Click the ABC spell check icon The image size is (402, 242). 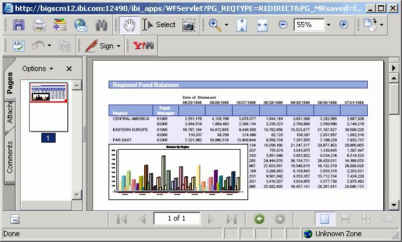(x=19, y=46)
